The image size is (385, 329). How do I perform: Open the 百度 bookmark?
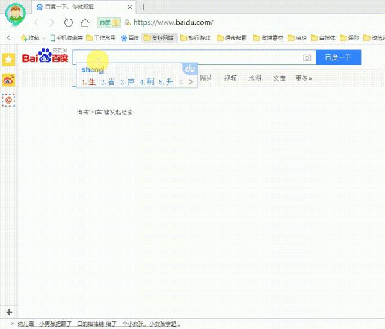click(x=130, y=37)
